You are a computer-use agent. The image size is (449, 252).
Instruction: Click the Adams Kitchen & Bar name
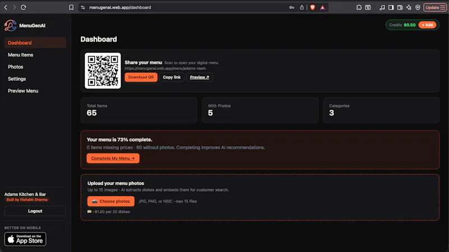point(25,194)
